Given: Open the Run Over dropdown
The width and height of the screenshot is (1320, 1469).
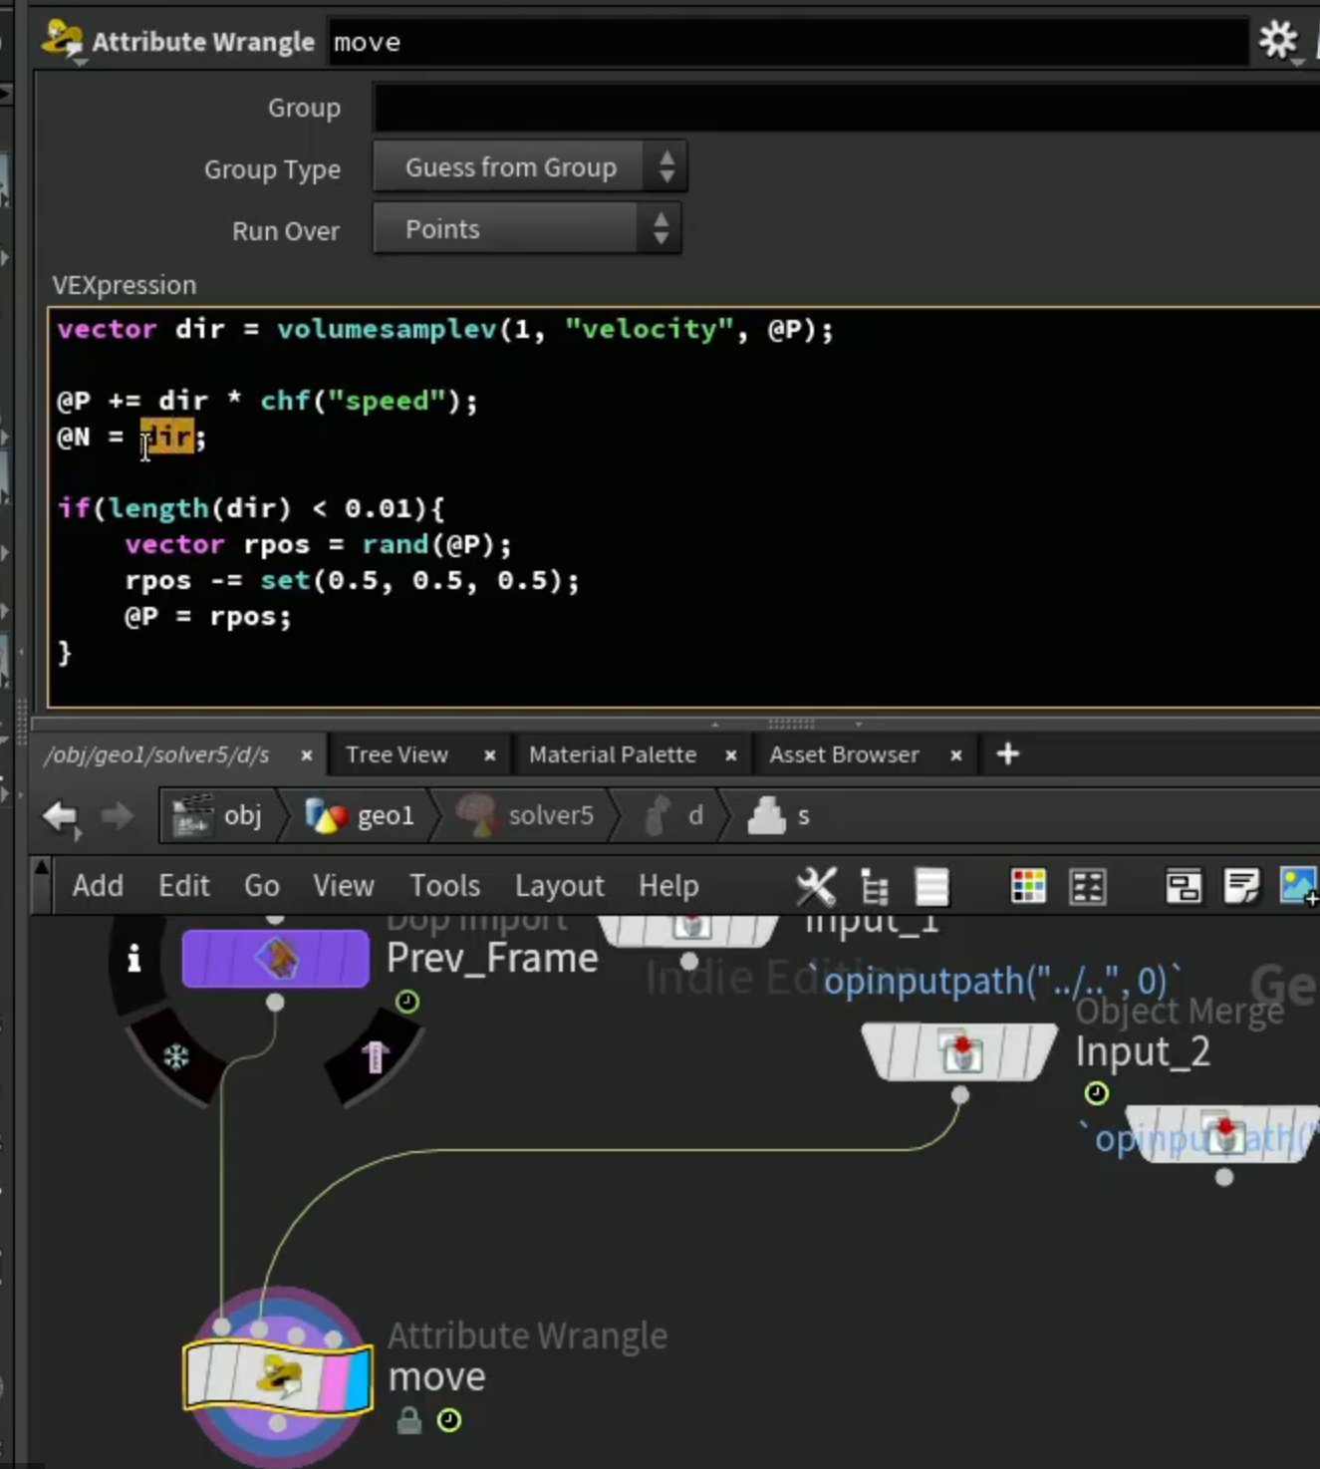Looking at the screenshot, I should click(527, 229).
